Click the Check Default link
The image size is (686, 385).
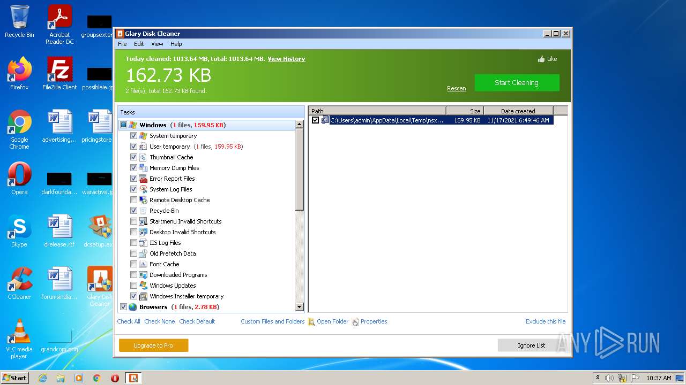[x=197, y=321]
